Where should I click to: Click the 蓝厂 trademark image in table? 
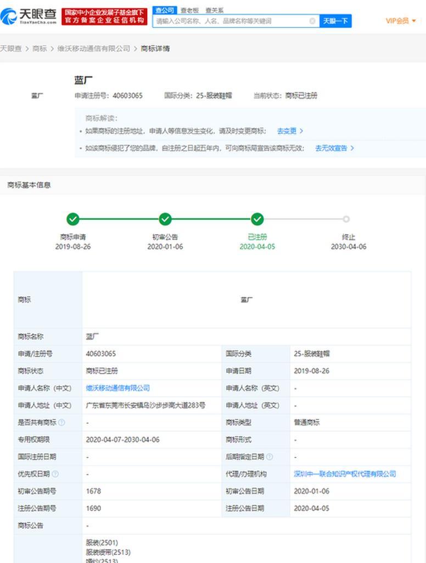point(246,300)
